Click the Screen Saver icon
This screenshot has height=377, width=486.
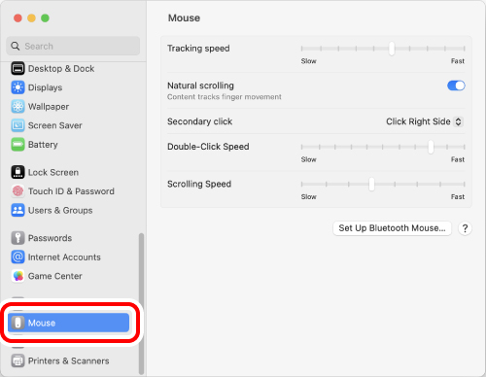coord(17,125)
